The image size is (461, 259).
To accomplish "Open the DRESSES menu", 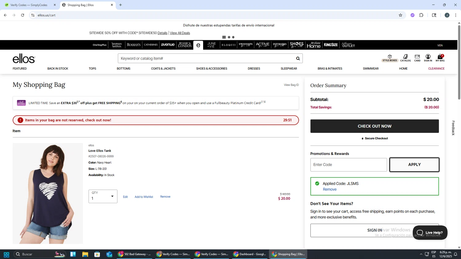I will 254,69.
